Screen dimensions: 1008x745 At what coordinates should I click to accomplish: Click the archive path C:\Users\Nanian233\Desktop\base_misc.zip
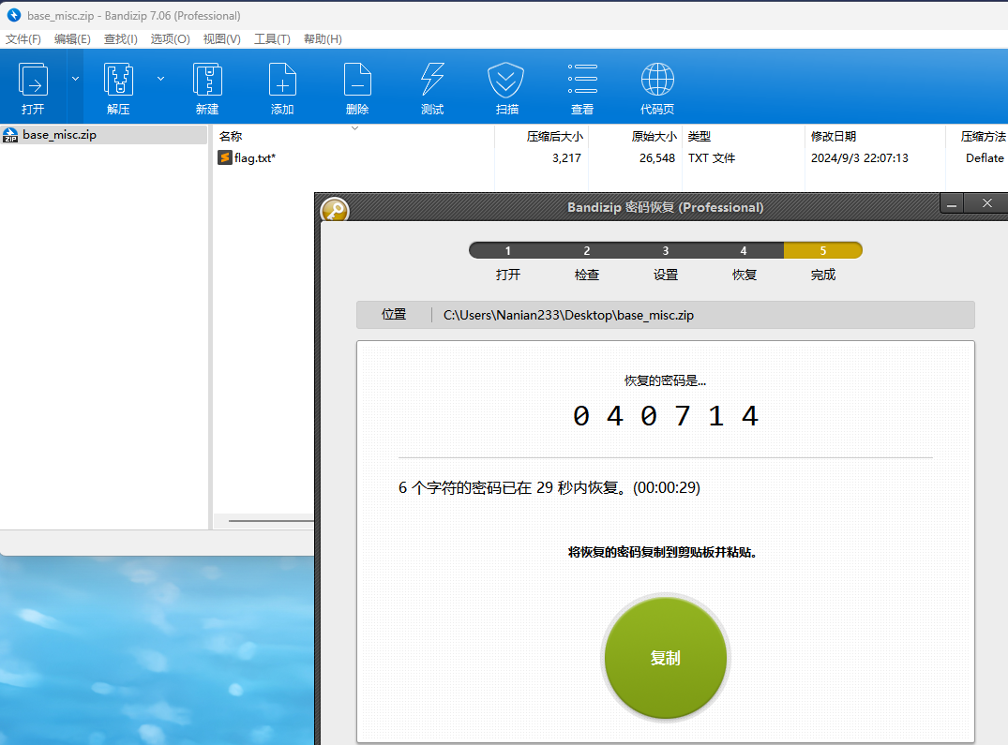coord(568,316)
